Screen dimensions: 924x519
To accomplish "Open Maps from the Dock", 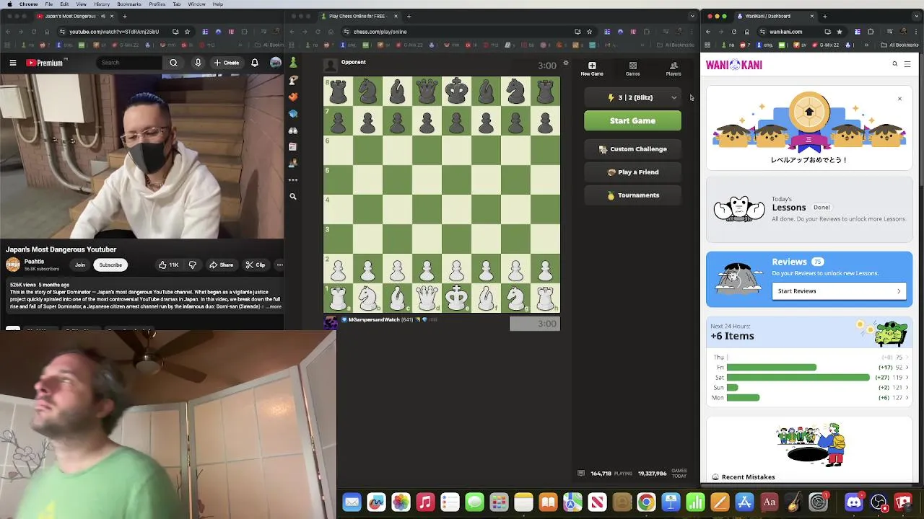I will pos(572,502).
